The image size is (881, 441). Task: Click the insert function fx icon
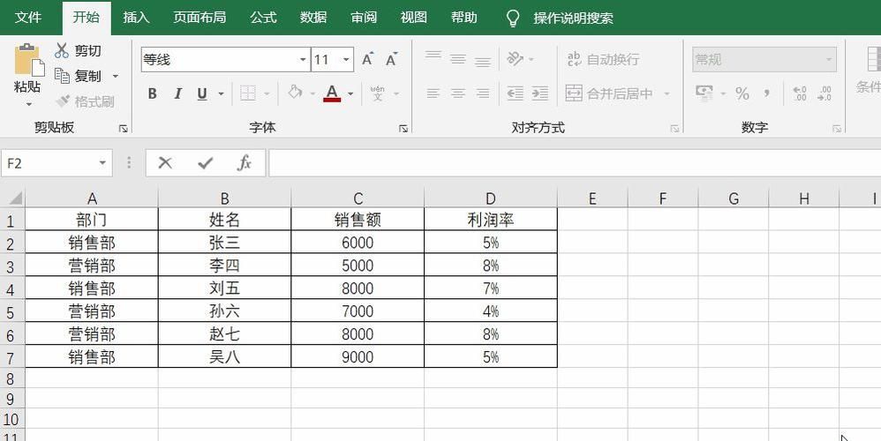[245, 162]
